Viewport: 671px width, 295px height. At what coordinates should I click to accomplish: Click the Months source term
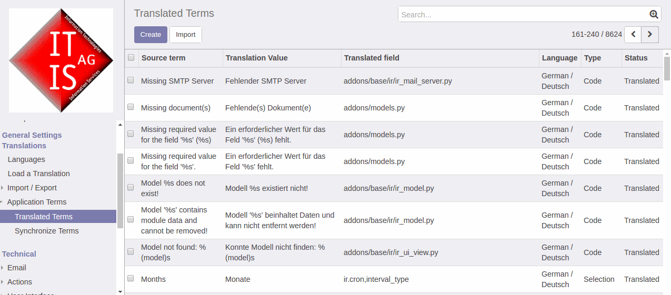[153, 279]
